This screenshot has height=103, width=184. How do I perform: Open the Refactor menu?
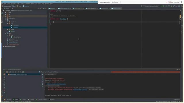click(x=28, y=4)
